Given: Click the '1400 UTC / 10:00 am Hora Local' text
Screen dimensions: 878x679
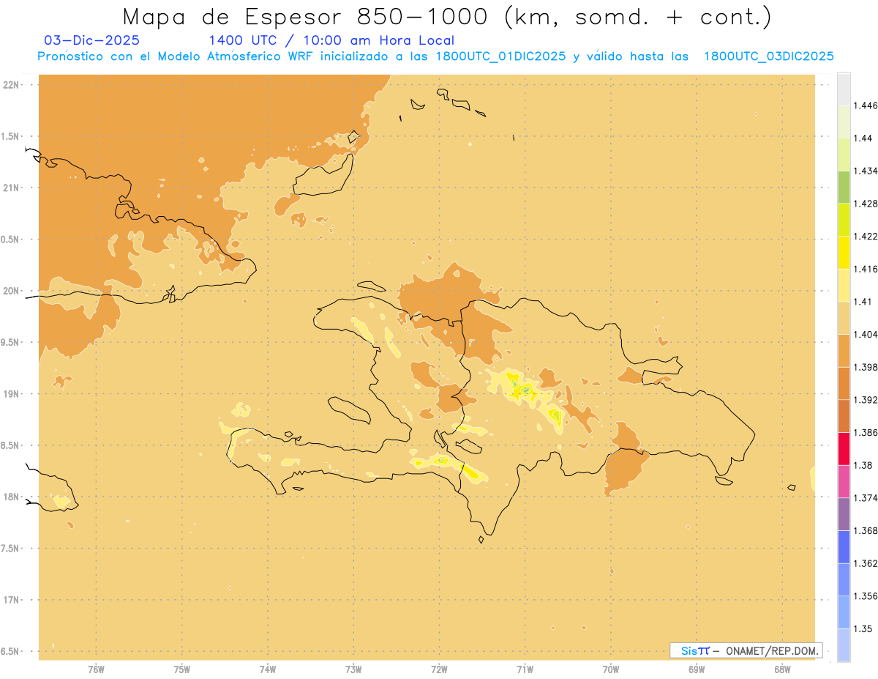Looking at the screenshot, I should [331, 40].
